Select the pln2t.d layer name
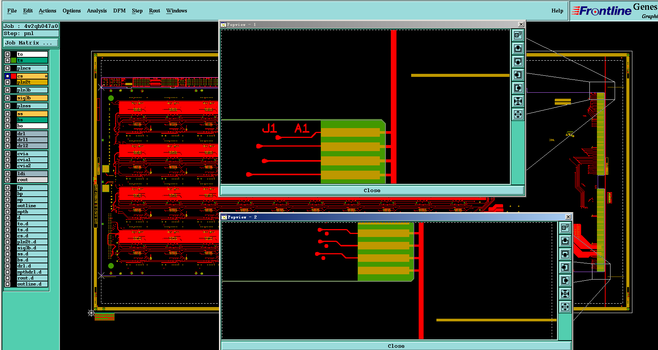This screenshot has width=658, height=350. tap(32, 242)
